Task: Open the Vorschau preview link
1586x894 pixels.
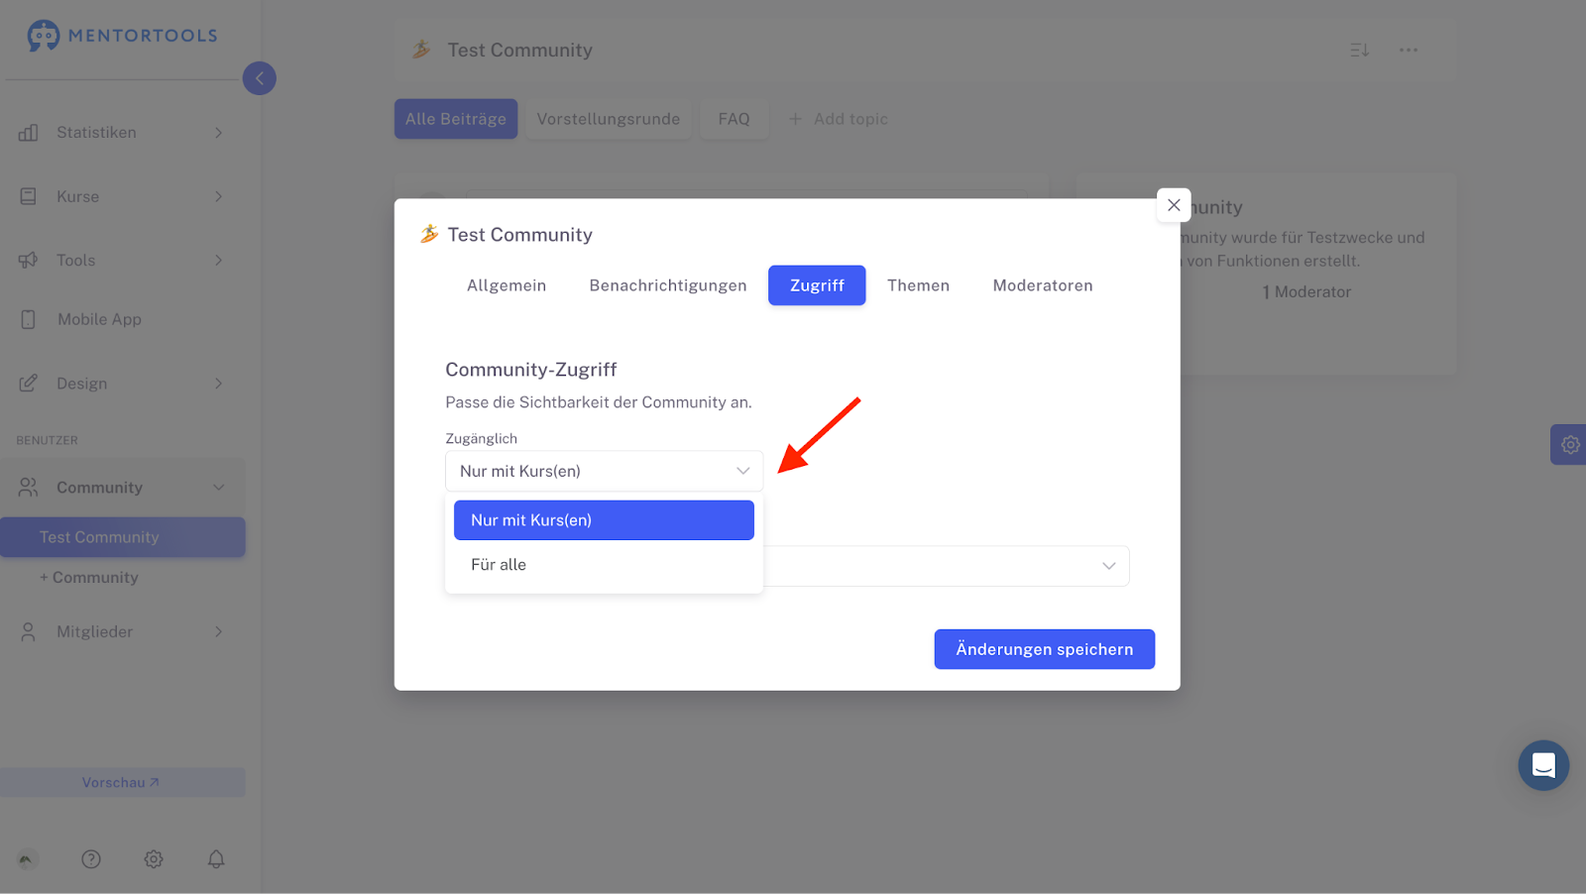Action: click(122, 783)
